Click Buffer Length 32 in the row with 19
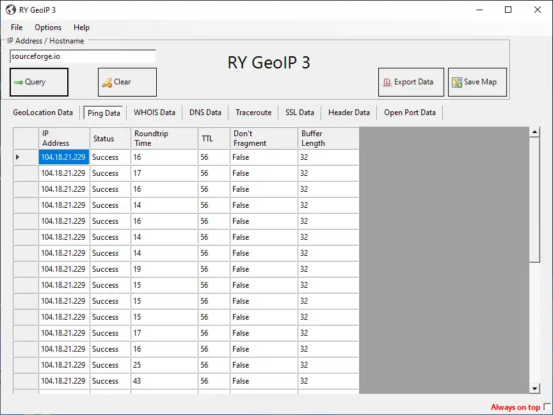The image size is (553, 415). 328,269
